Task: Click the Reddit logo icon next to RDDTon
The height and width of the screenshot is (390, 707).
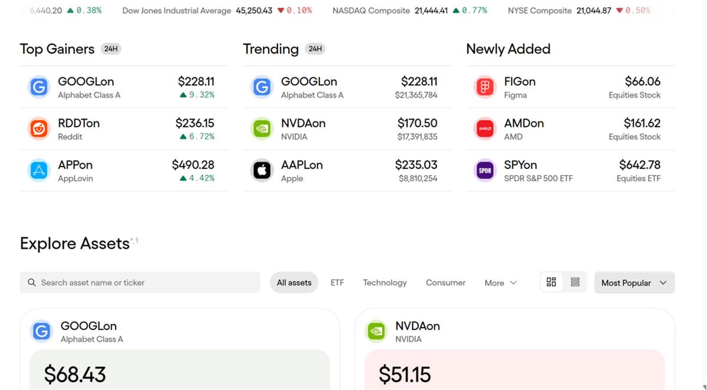Action: click(39, 129)
